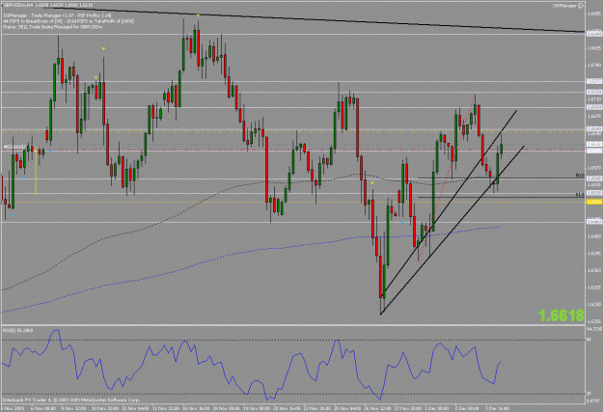This screenshot has width=603, height=412.
Task: Click the 1.6570 price scale label
Action: click(594, 168)
